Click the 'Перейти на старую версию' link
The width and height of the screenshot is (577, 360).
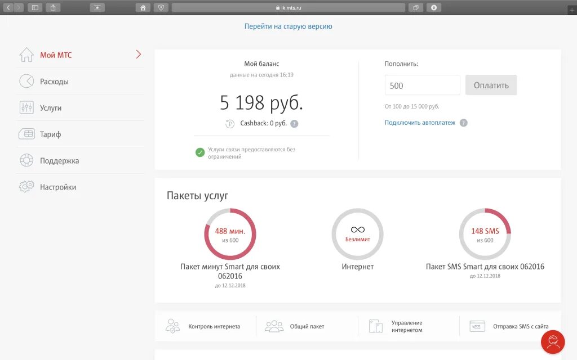point(288,26)
